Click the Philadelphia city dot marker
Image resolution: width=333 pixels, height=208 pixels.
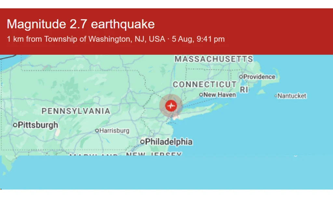pyautogui.click(x=142, y=142)
